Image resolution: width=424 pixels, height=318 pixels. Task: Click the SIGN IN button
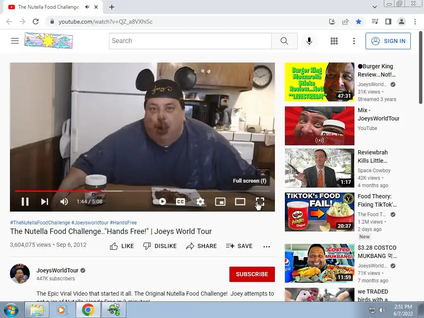(388, 41)
